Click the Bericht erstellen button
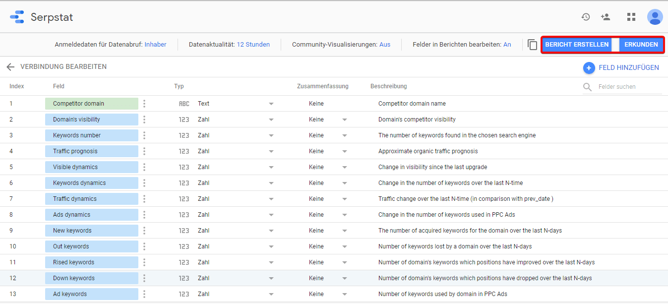This screenshot has height=304, width=668. pos(577,45)
